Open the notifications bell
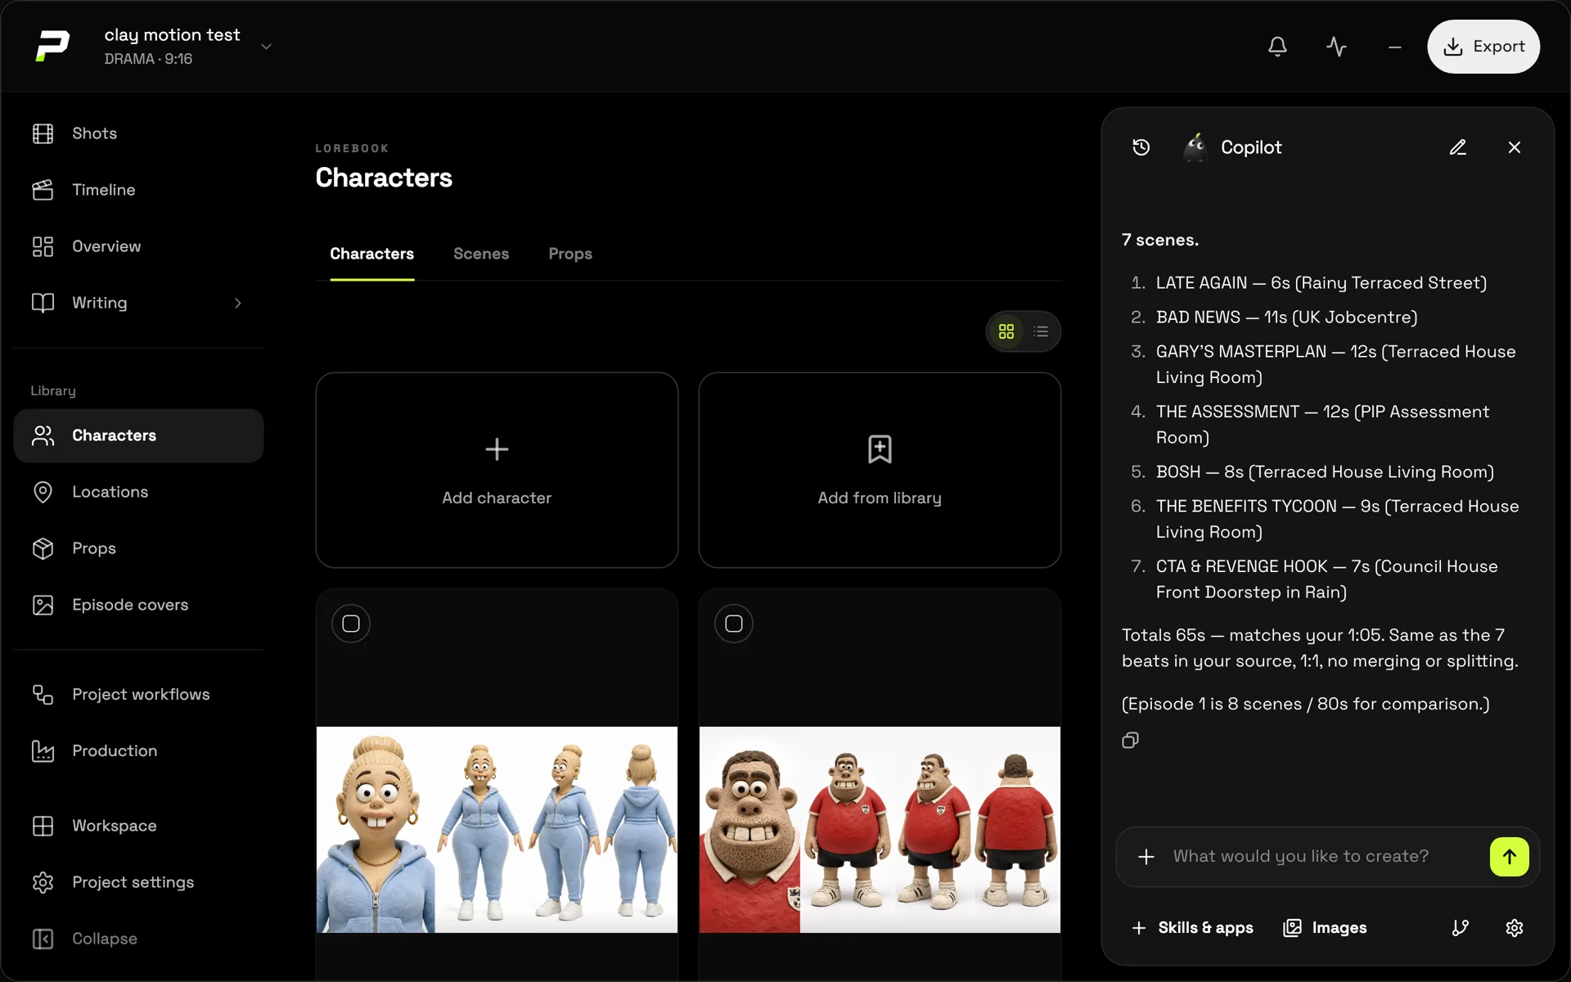 tap(1277, 47)
